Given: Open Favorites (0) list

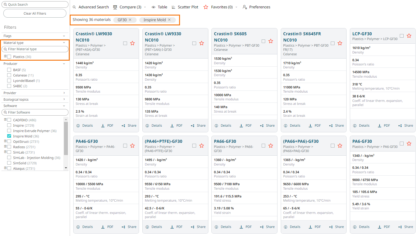Looking at the screenshot, I should point(218,7).
